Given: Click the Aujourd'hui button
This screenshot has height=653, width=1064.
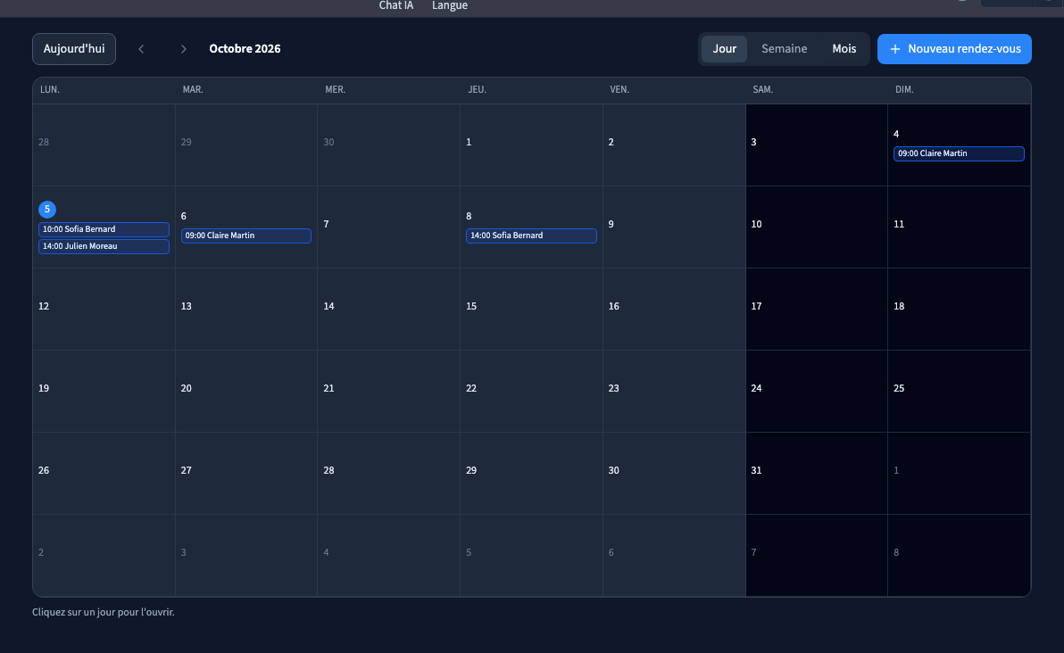Looking at the screenshot, I should pyautogui.click(x=74, y=49).
